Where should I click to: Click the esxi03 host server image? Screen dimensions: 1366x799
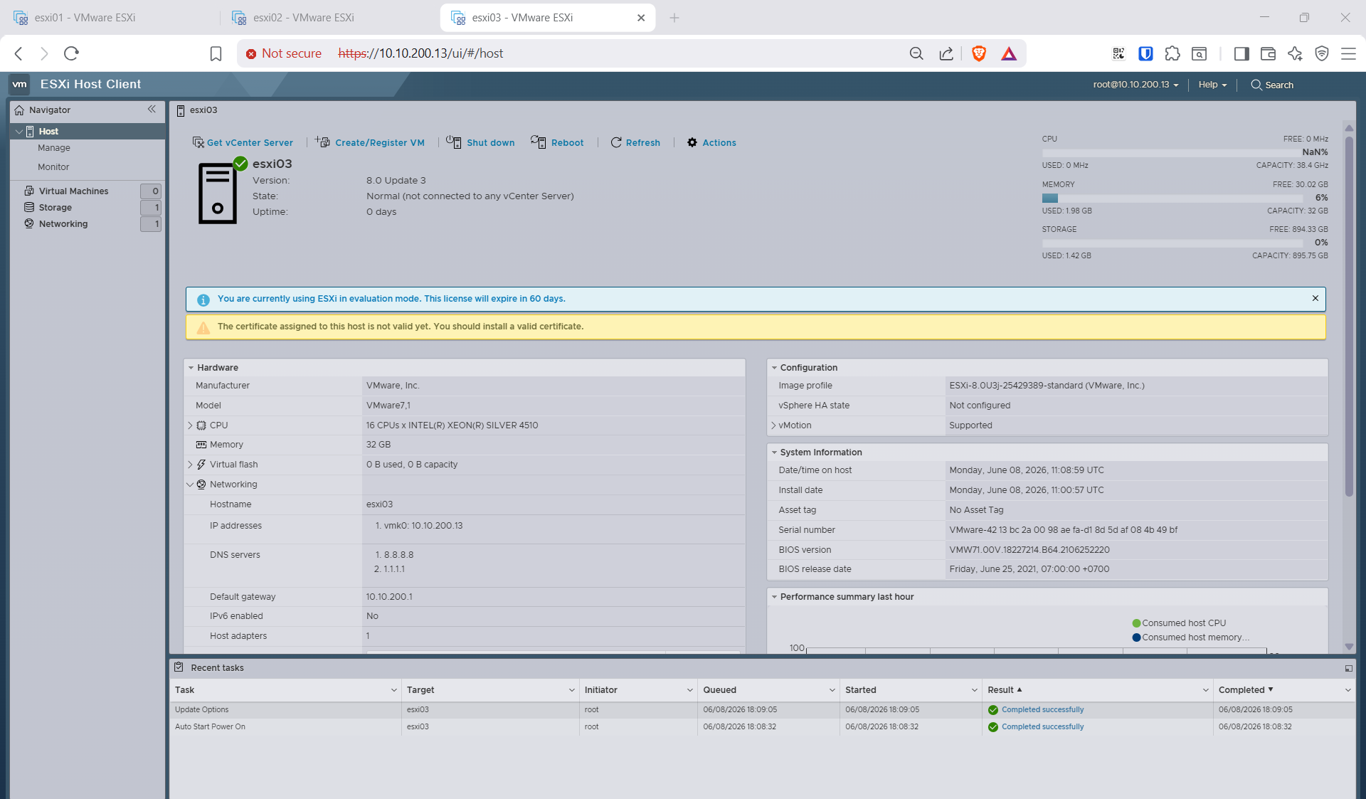coord(218,193)
